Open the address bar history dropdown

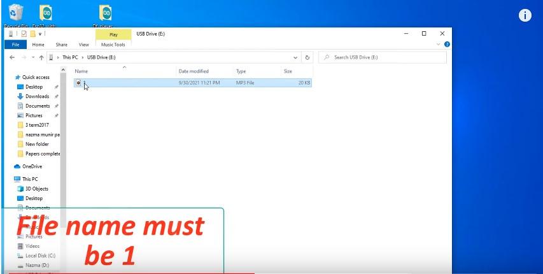295,57
